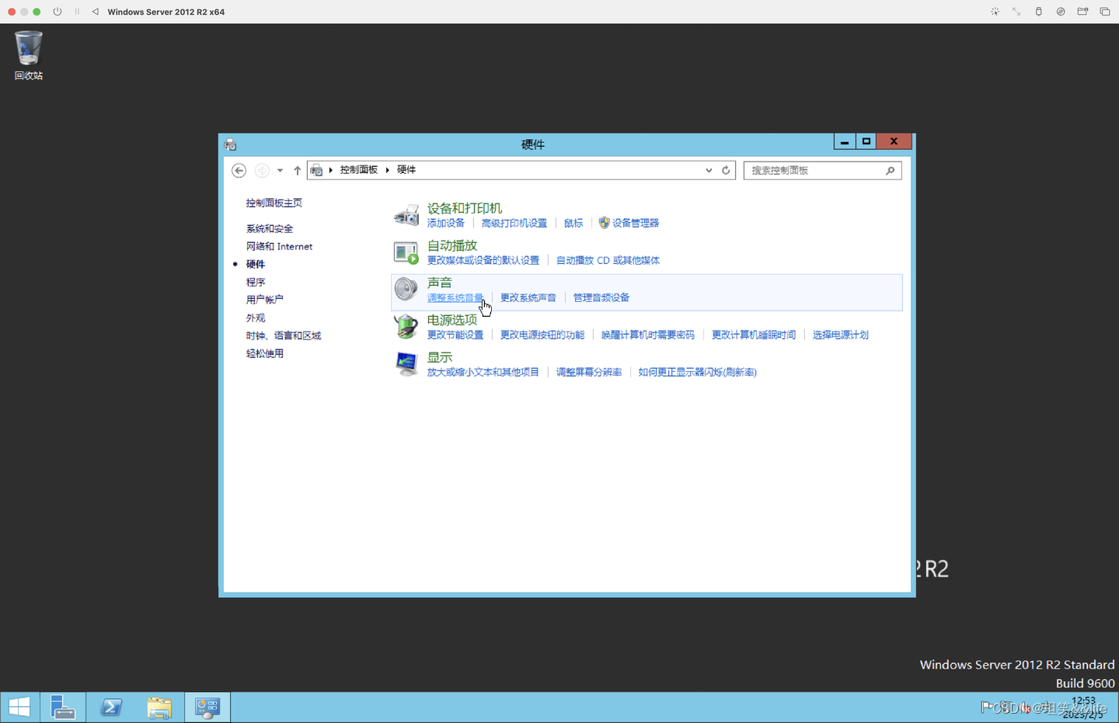The height and width of the screenshot is (723, 1119).
Task: Click the Display monitor icon
Action: click(406, 363)
